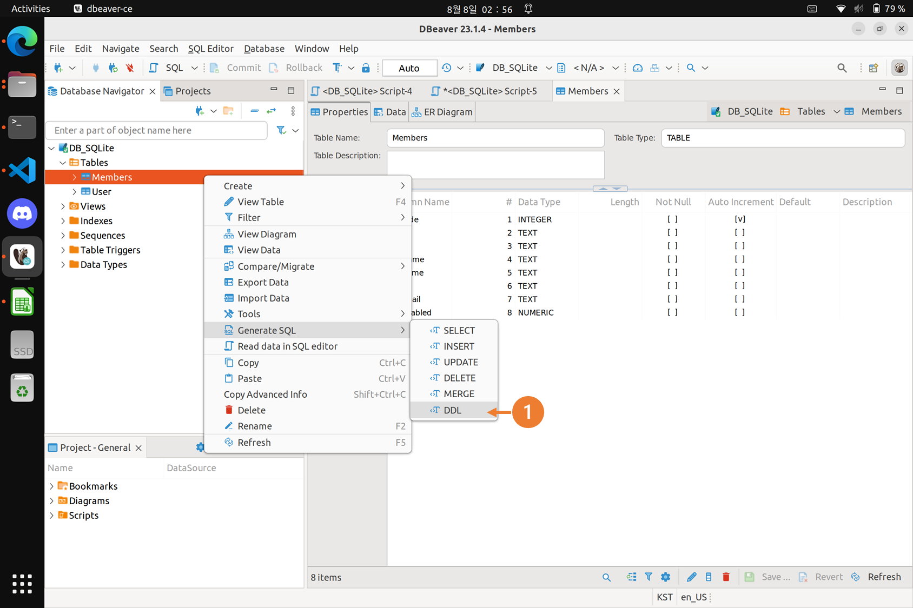Switch to the ER Diagram tab
The height and width of the screenshot is (608, 913).
pos(442,112)
